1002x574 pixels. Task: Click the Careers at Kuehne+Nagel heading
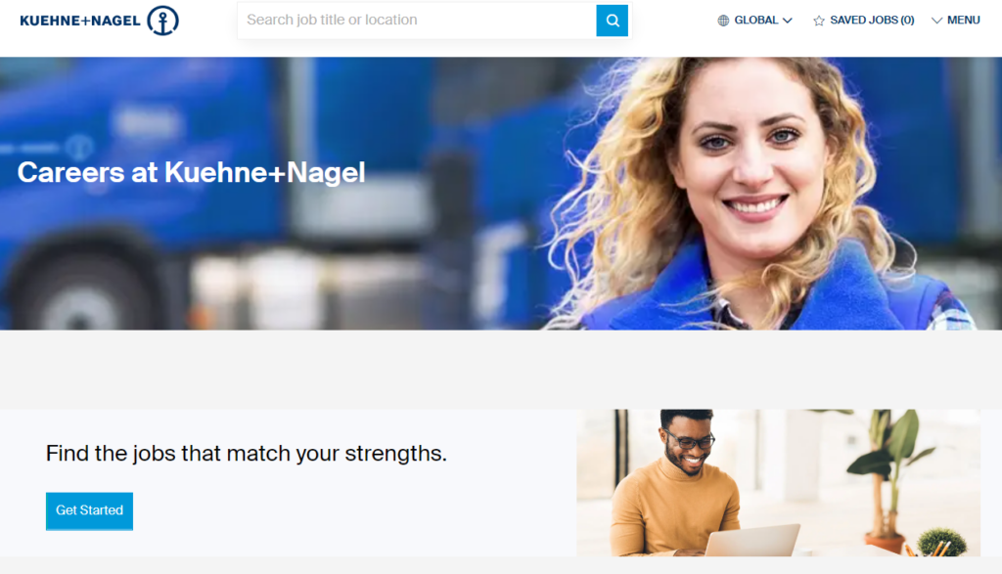191,172
